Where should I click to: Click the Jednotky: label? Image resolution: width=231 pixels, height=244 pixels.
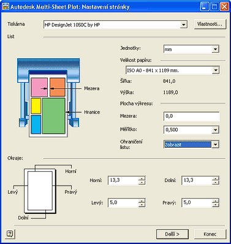[131, 48]
